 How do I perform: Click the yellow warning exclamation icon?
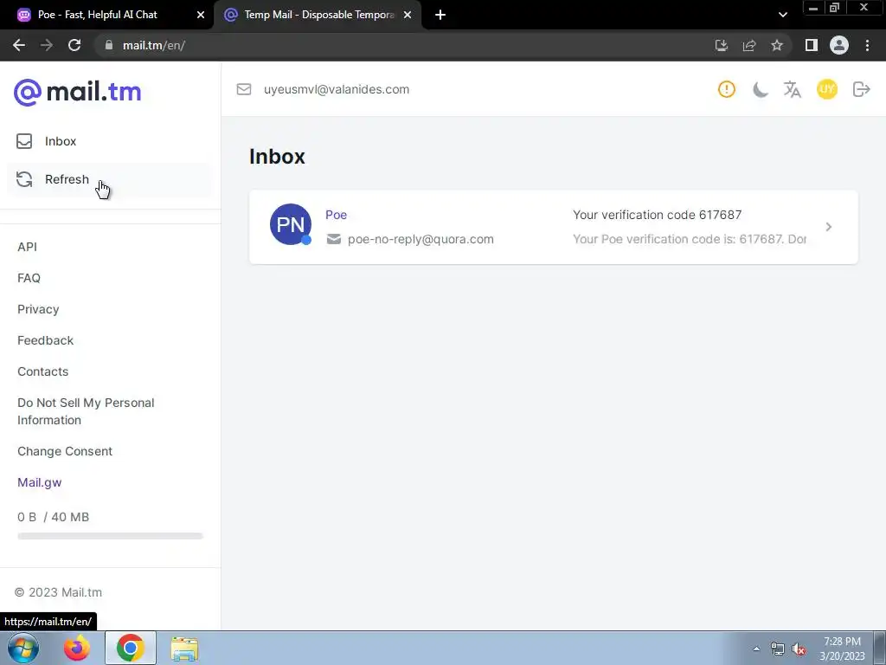[x=727, y=89]
